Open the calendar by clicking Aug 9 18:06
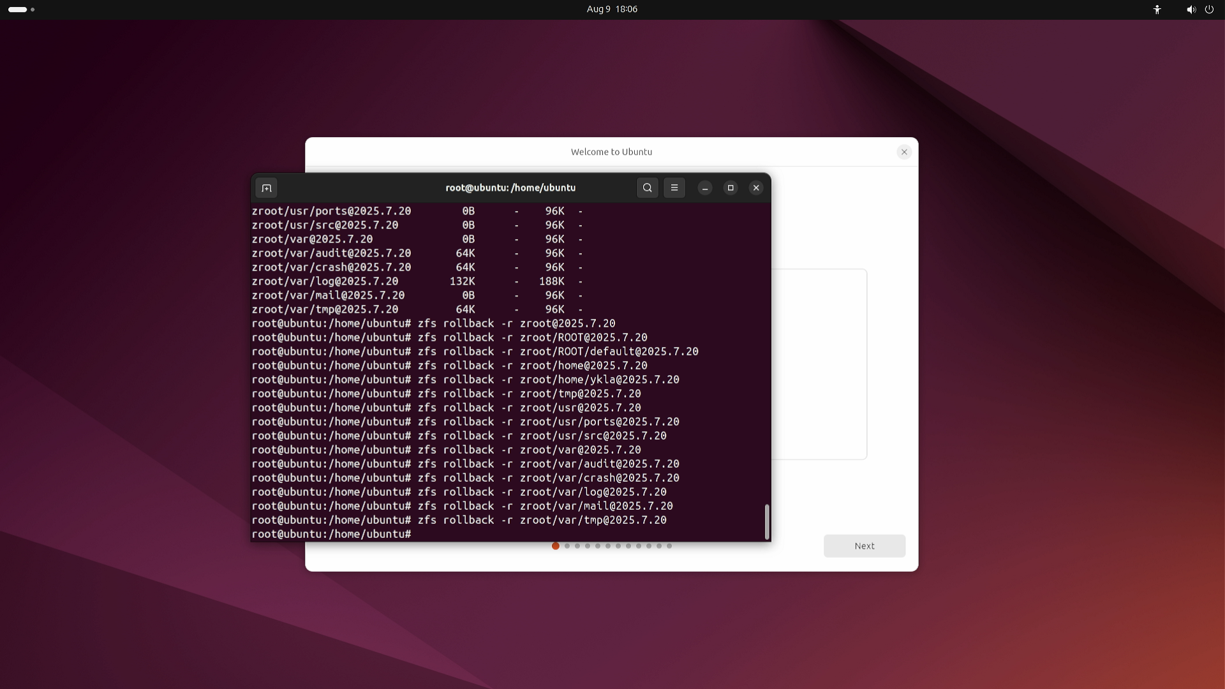Viewport: 1225px width, 689px height. pyautogui.click(x=611, y=9)
